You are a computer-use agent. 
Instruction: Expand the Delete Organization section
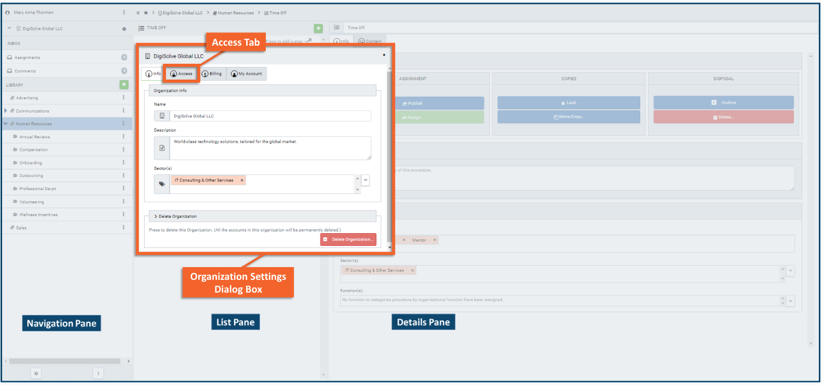pyautogui.click(x=156, y=216)
